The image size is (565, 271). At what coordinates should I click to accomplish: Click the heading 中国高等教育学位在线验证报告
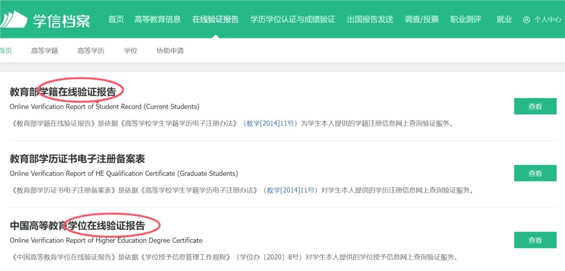point(77,226)
